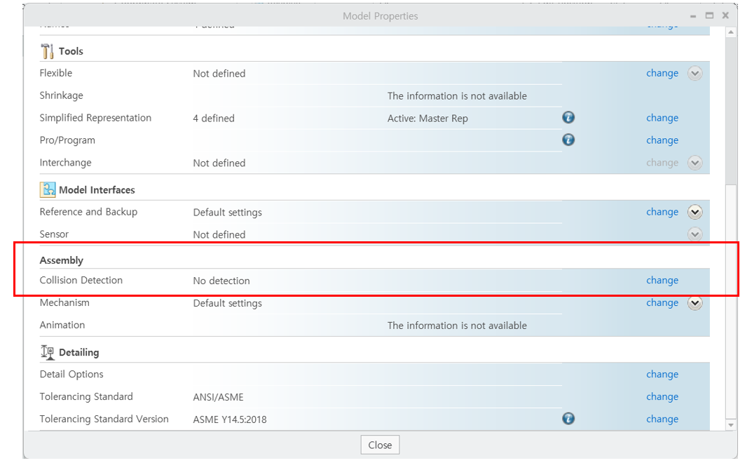Expand the Flexible row details
This screenshot has width=752, height=470.
pyautogui.click(x=695, y=74)
